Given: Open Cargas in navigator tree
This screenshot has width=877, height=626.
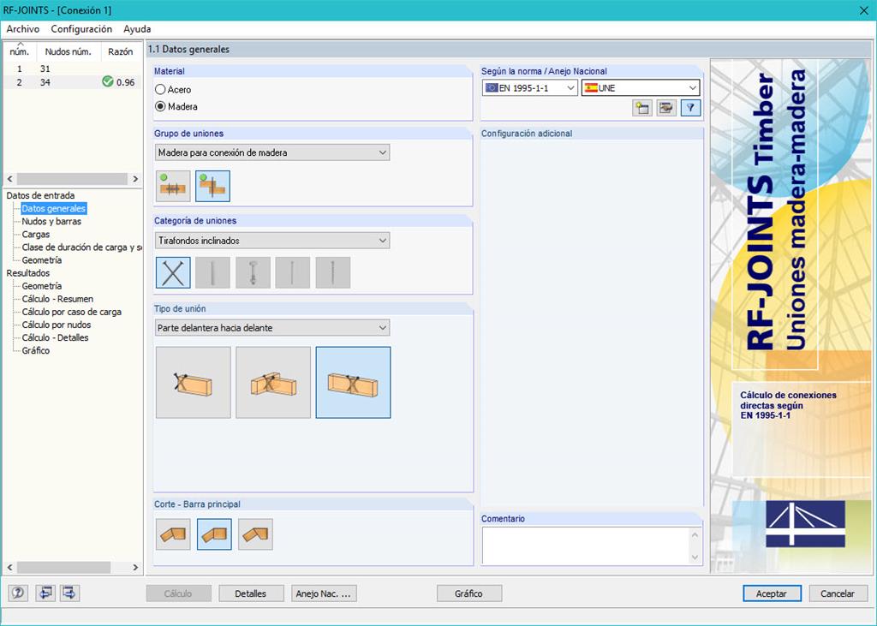Looking at the screenshot, I should (x=36, y=235).
